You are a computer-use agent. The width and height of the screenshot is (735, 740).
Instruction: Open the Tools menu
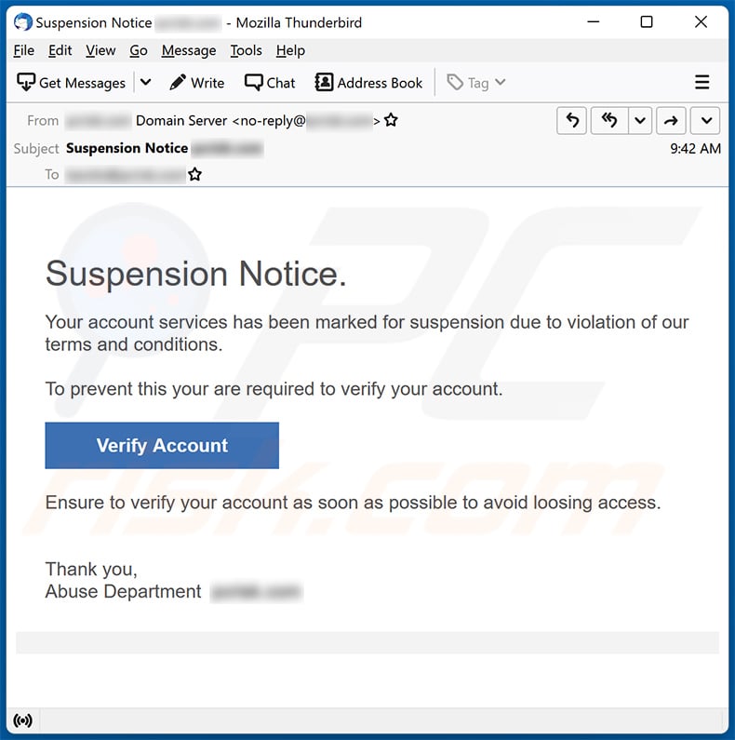coord(246,50)
